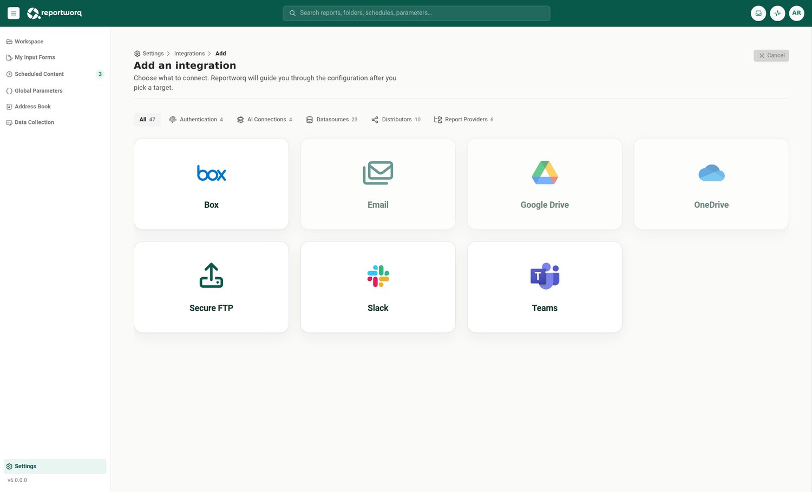Image resolution: width=812 pixels, height=492 pixels.
Task: Switch to the Authentication tab
Action: [x=196, y=120]
